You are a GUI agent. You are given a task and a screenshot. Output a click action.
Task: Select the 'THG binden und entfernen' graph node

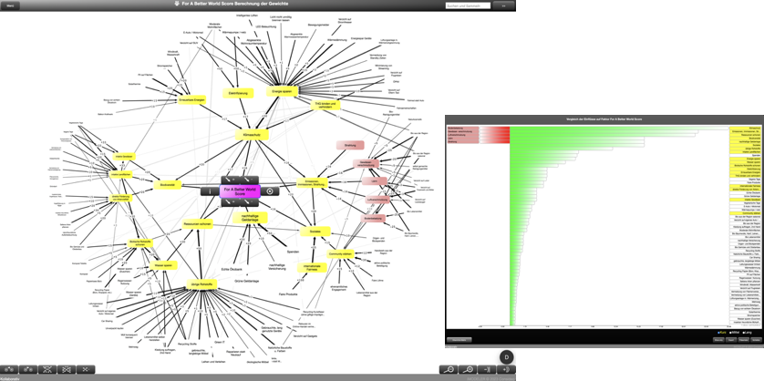(325, 105)
